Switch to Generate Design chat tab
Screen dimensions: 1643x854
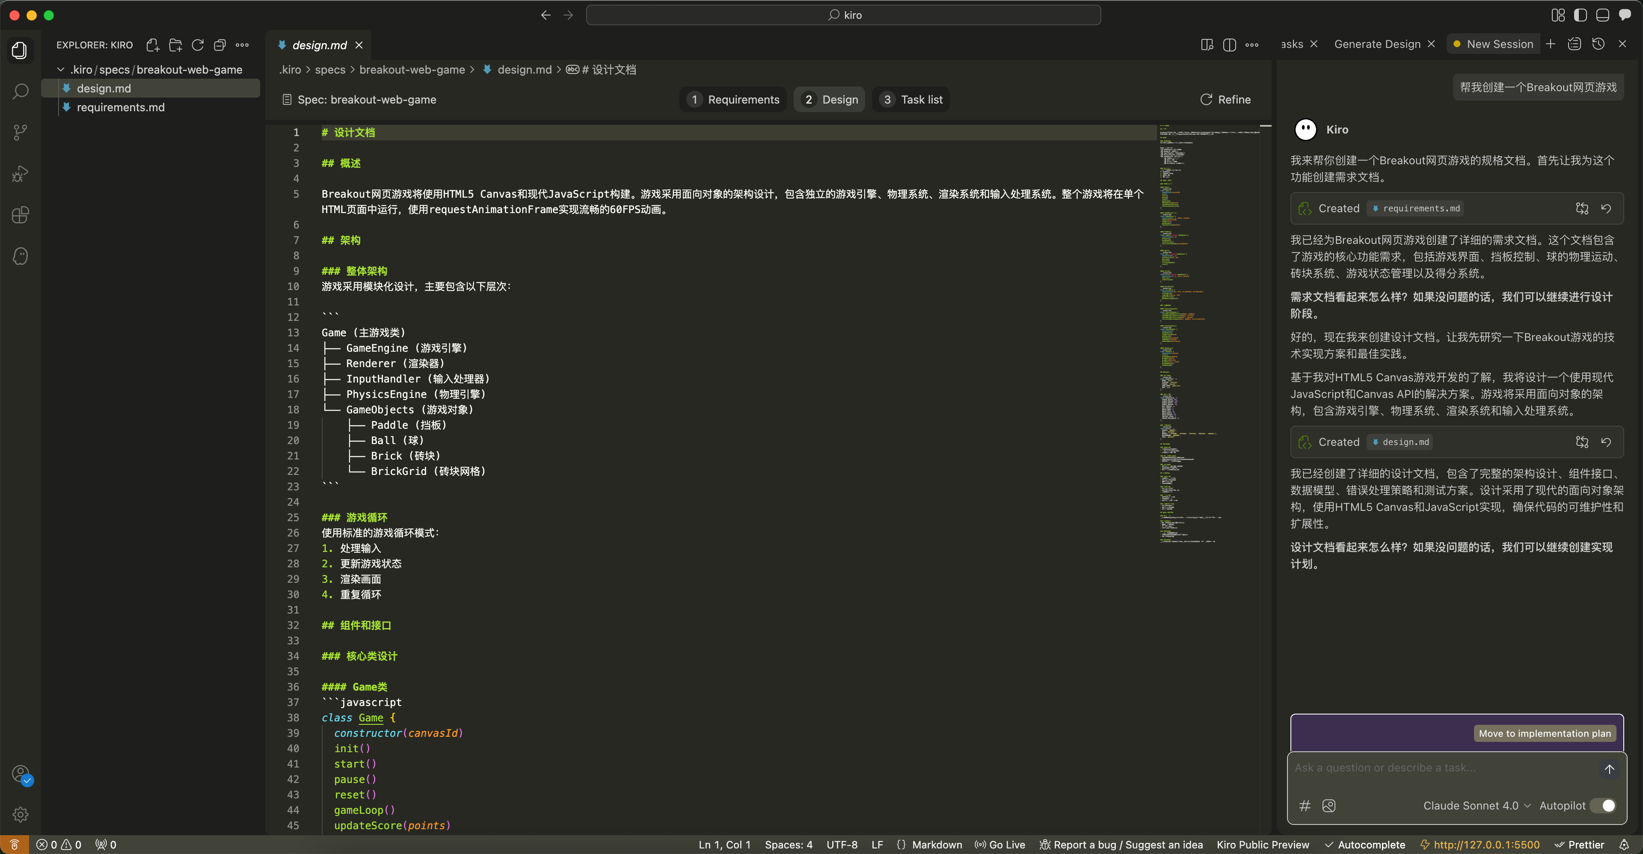point(1377,44)
